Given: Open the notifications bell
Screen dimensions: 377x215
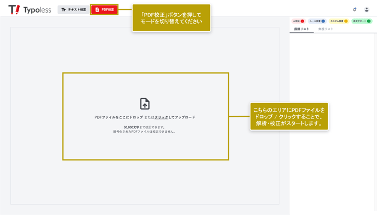Looking at the screenshot, I should click(x=355, y=10).
